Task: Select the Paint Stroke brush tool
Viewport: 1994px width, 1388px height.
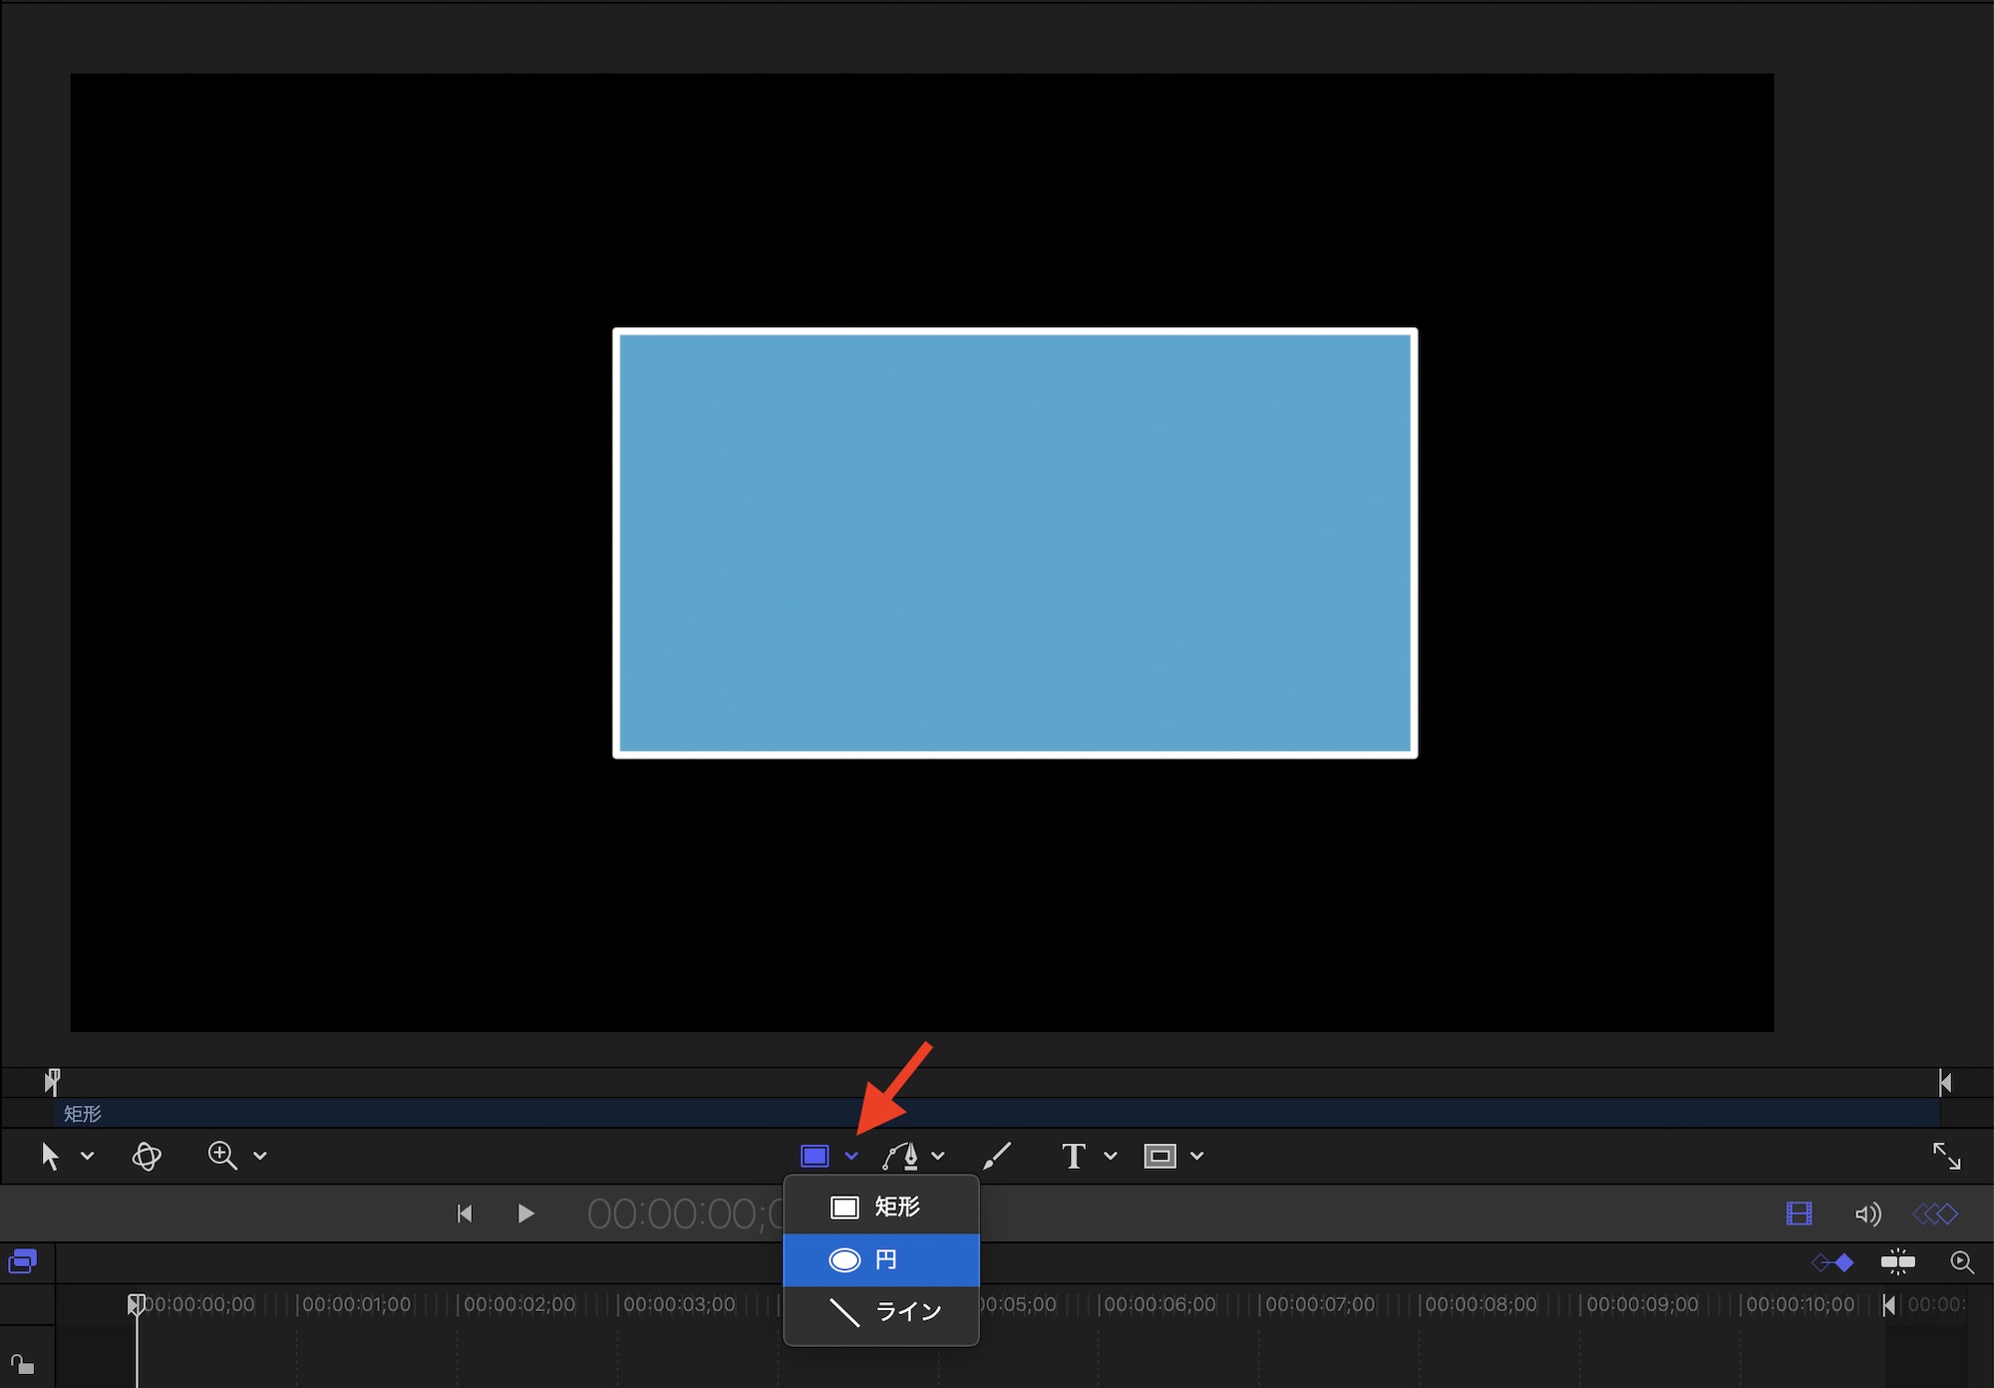Action: tap(997, 1156)
